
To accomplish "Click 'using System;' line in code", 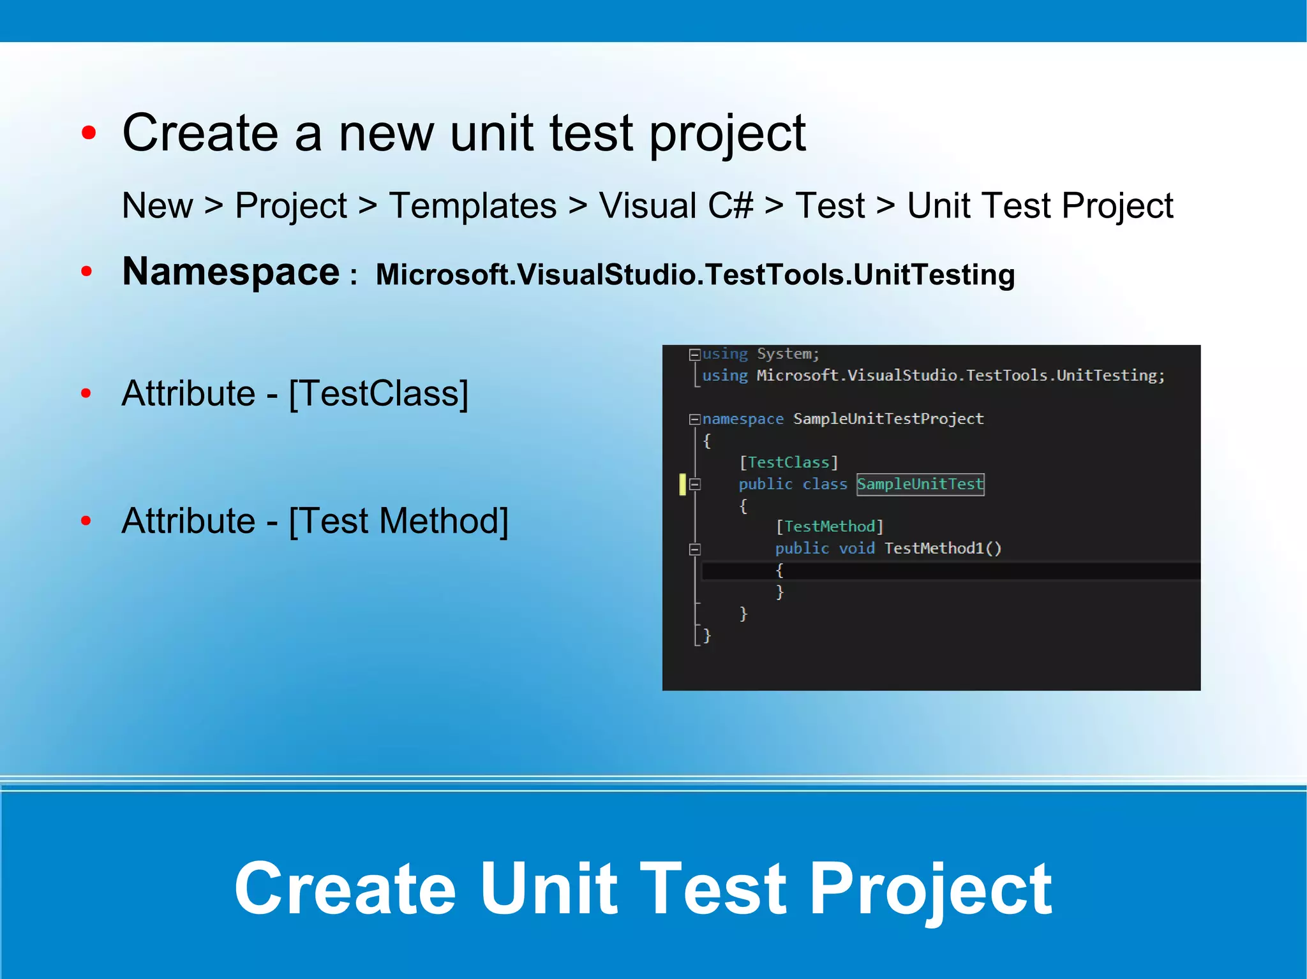I will pyautogui.click(x=760, y=354).
